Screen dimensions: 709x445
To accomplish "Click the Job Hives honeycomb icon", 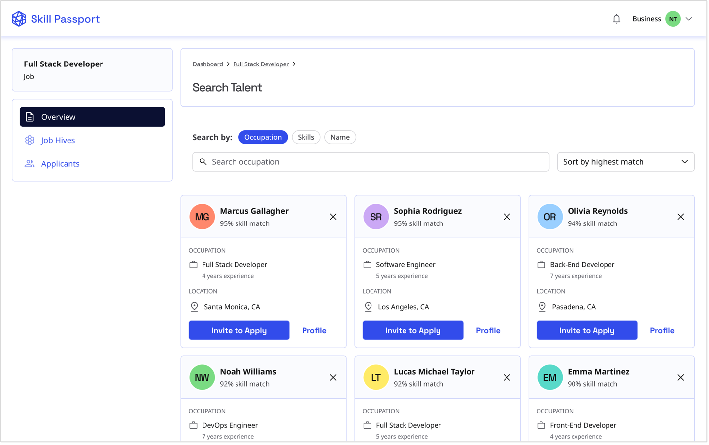I will coord(30,140).
